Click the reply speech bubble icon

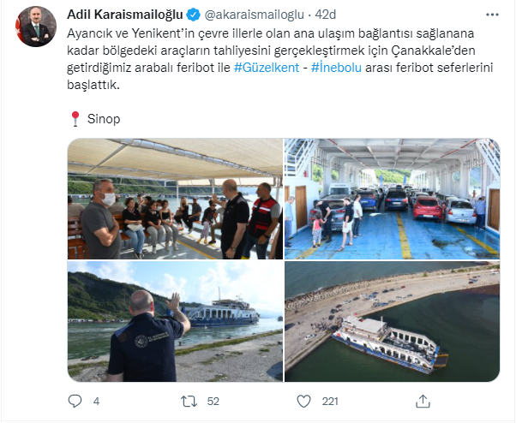coord(75,401)
